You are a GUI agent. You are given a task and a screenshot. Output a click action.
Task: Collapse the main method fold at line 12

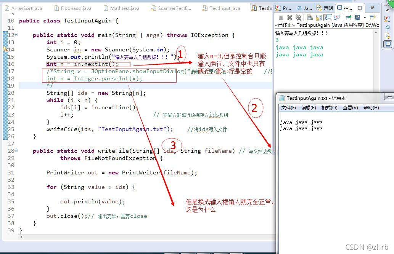16,35
